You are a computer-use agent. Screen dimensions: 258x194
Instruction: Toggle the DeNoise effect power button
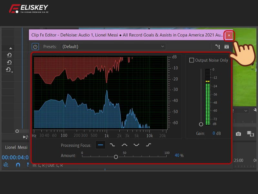pos(35,47)
